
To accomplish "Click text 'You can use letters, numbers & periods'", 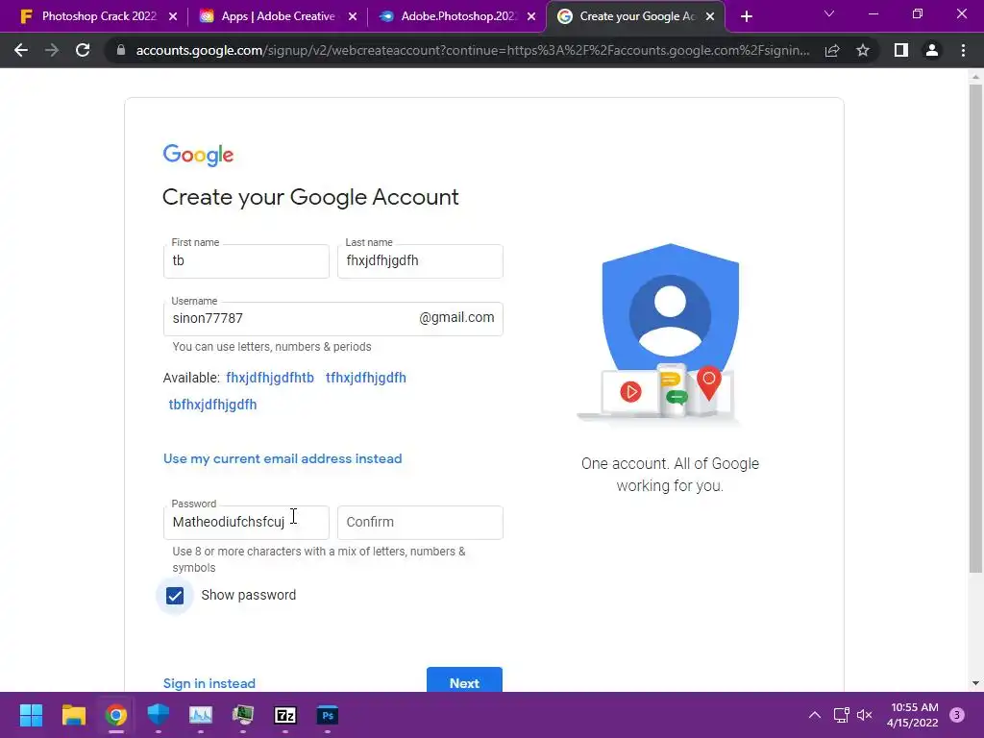I will pyautogui.click(x=272, y=347).
